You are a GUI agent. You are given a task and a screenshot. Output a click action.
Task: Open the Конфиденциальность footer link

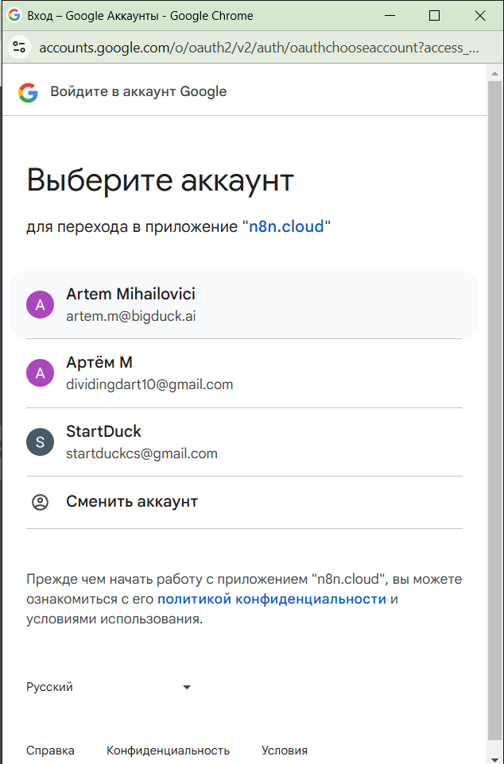(x=168, y=750)
